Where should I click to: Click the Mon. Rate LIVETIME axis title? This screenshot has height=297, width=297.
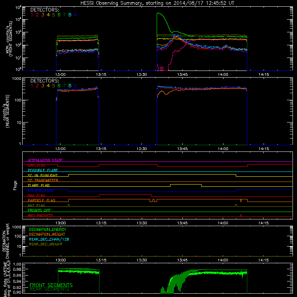pos(7,278)
